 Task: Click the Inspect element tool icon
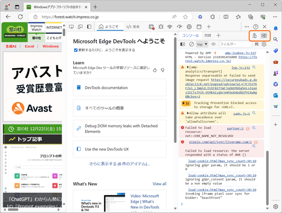(x=72, y=27)
